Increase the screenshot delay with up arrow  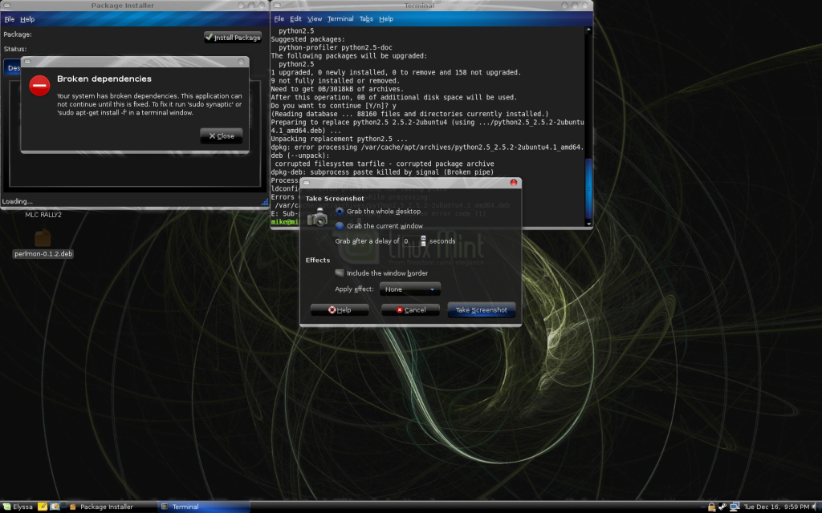tap(424, 238)
